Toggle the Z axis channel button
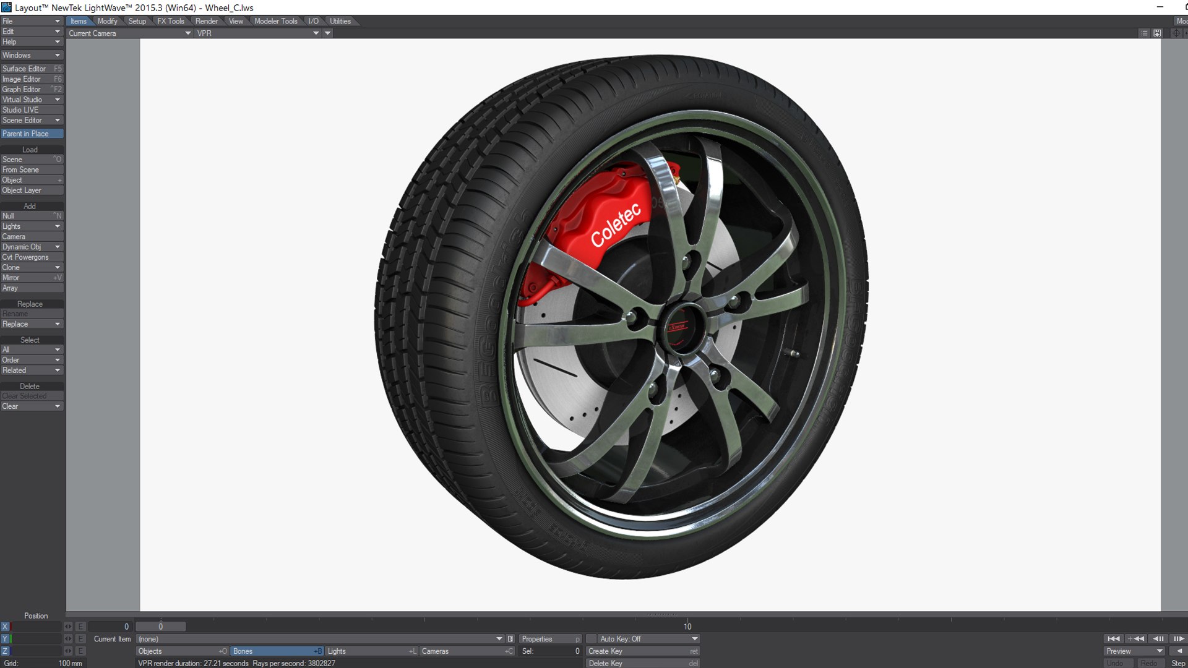Image resolution: width=1188 pixels, height=668 pixels. [x=6, y=651]
